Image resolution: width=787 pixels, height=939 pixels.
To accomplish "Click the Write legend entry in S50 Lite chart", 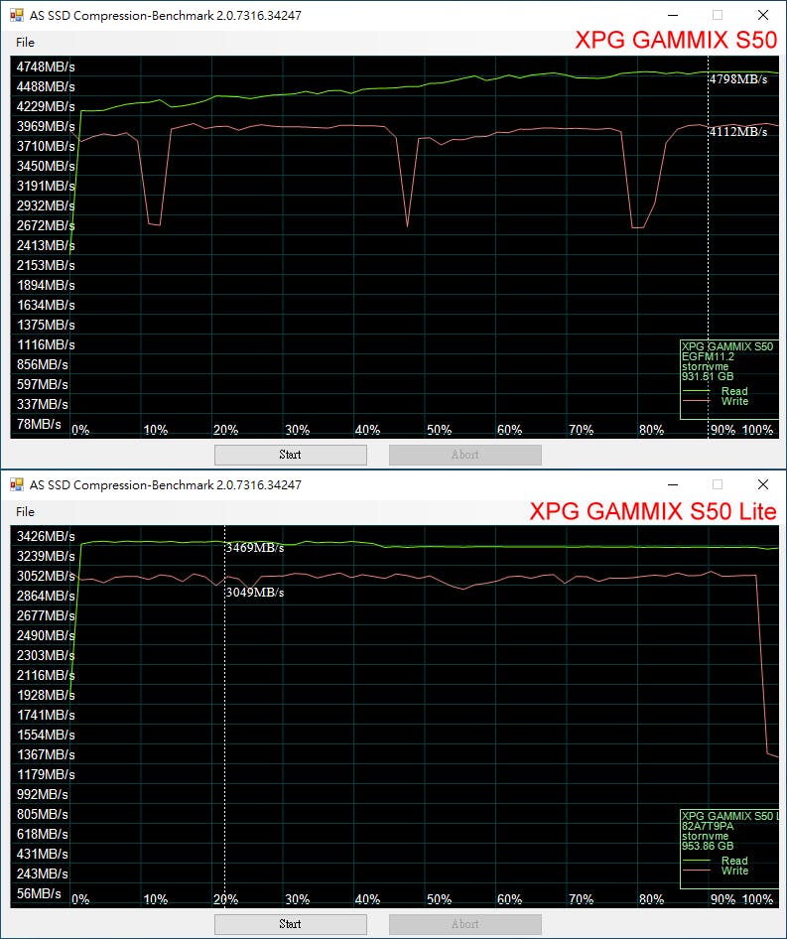I will pos(716,872).
